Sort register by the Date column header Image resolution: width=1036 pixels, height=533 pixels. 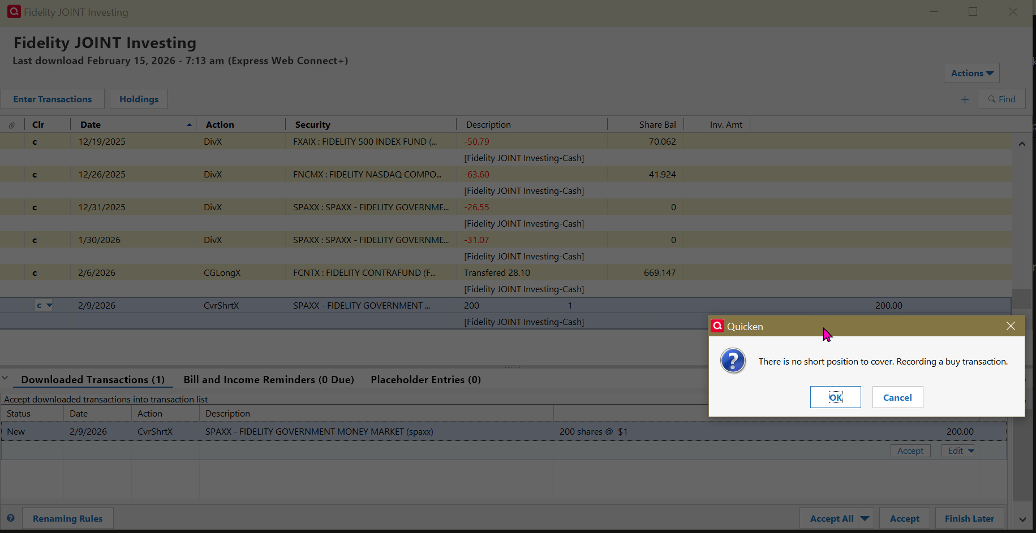click(133, 124)
